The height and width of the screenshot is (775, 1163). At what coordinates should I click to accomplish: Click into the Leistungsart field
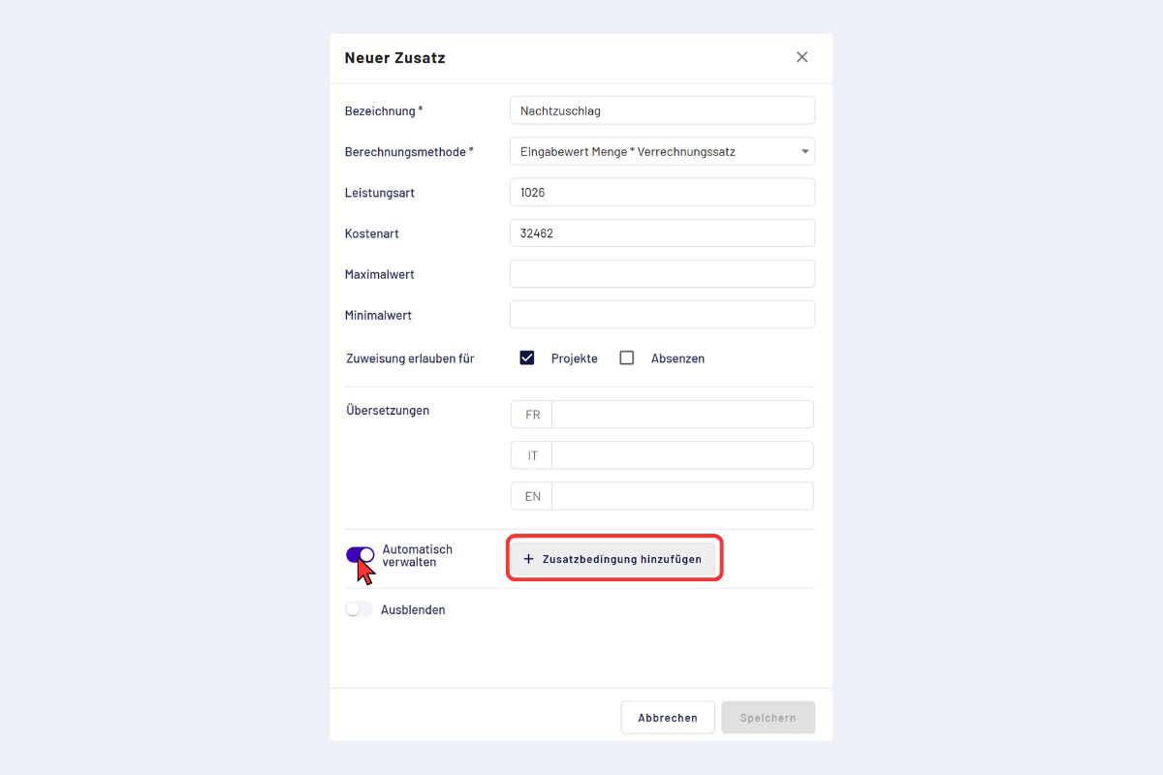(x=662, y=192)
